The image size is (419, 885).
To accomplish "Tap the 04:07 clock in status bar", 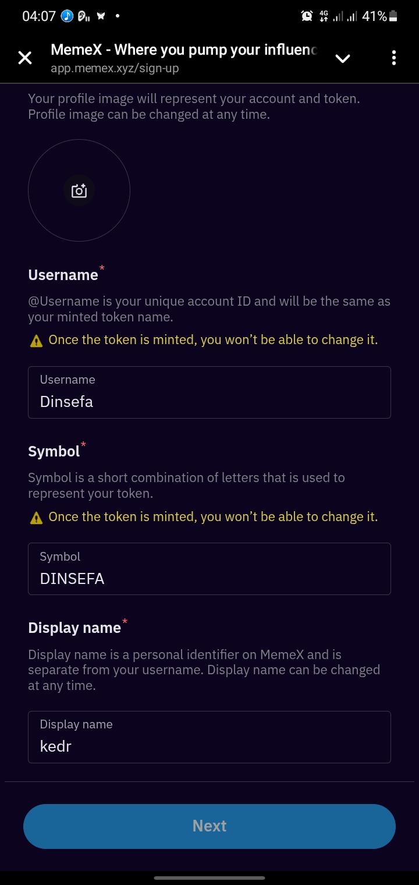I will pos(38,16).
